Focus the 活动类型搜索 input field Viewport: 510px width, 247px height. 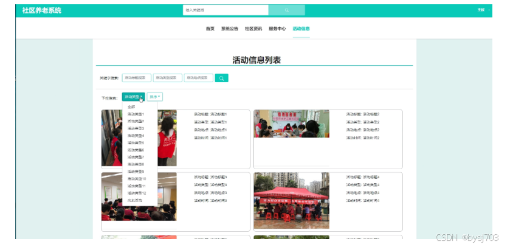coord(168,78)
